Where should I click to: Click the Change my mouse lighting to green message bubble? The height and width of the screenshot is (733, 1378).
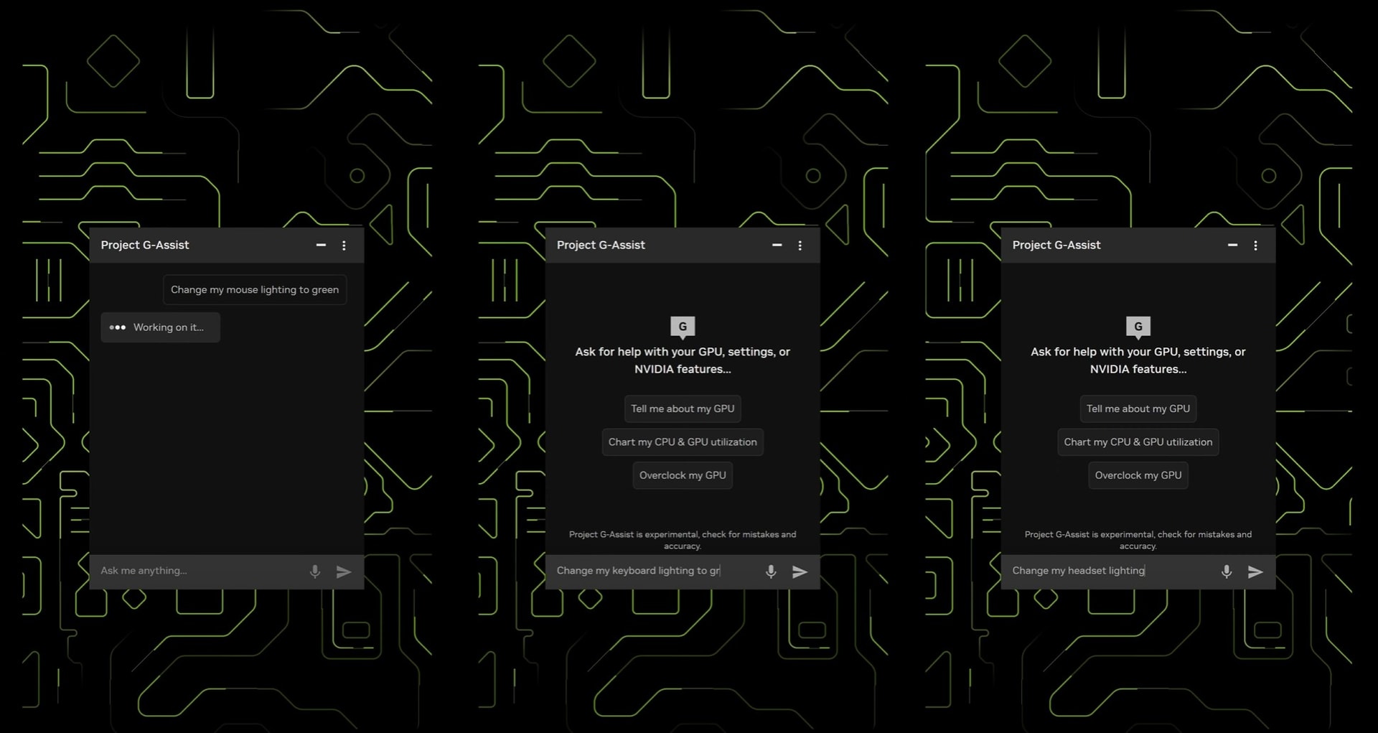(254, 289)
